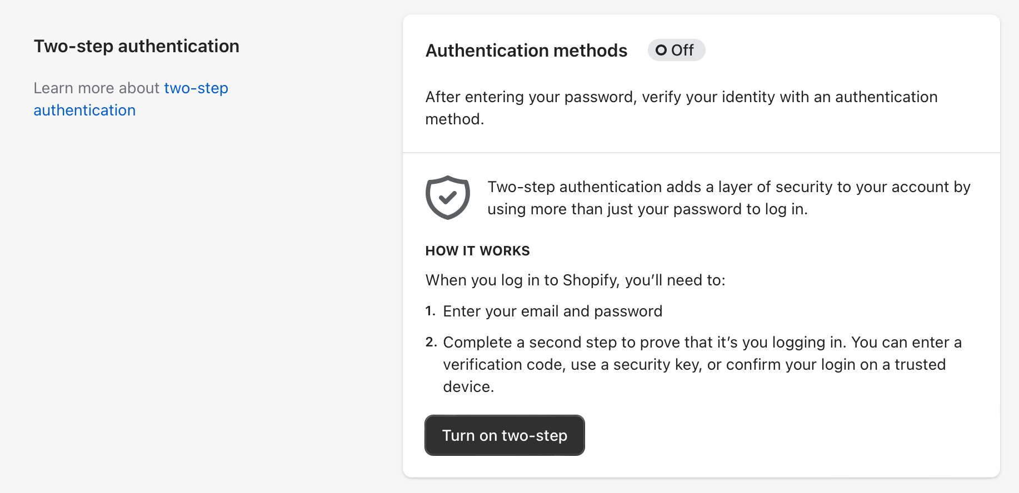This screenshot has width=1019, height=493.
Task: Select the description text under Authentication methods
Action: 681,108
